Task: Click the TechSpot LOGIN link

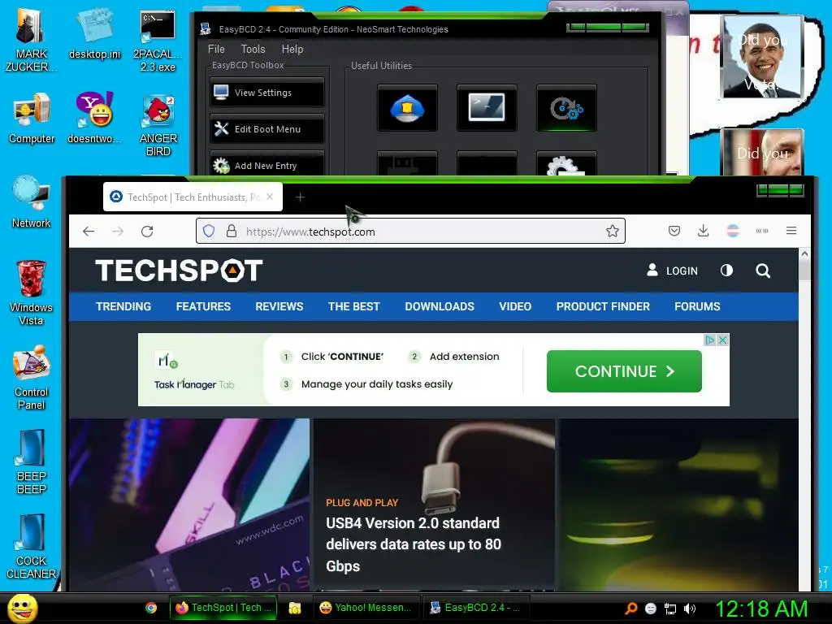Action: 672,271
